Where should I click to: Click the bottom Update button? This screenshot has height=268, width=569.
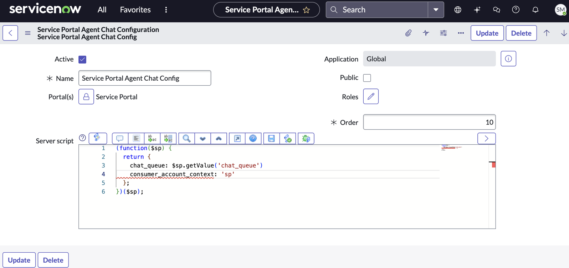click(19, 260)
